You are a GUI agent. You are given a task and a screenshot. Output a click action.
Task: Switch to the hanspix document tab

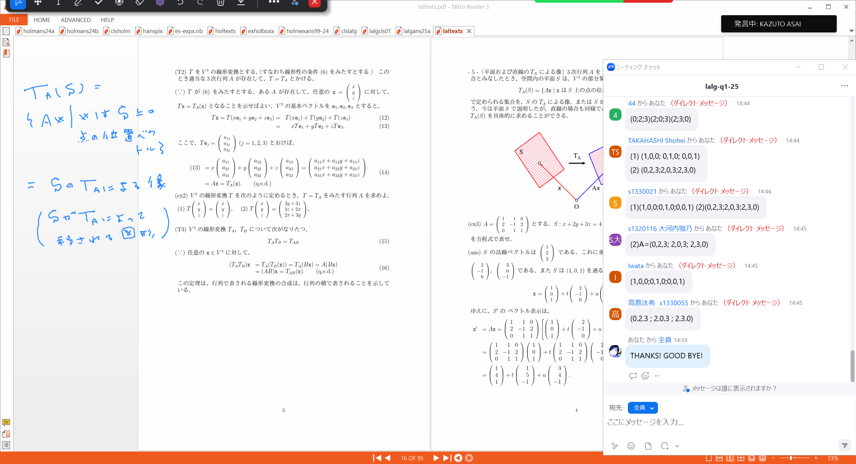click(149, 31)
